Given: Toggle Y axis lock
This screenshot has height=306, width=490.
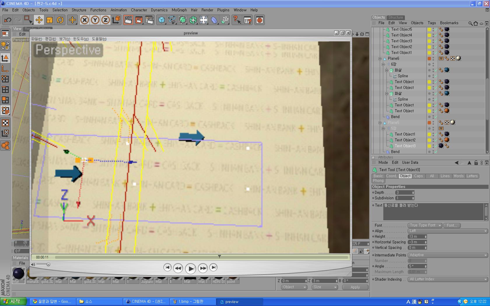Looking at the screenshot, I should click(95, 20).
